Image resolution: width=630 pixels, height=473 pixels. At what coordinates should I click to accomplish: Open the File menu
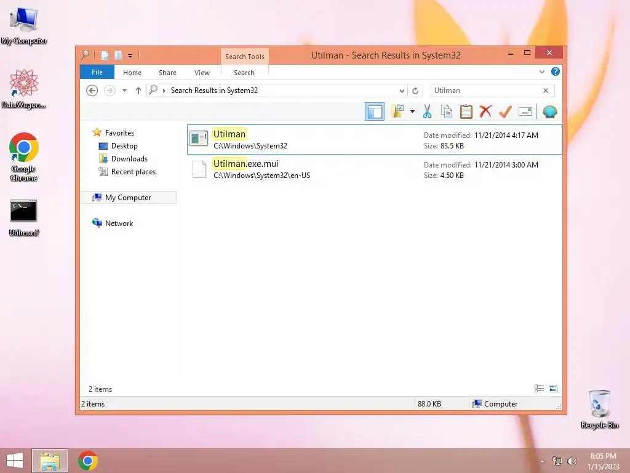pos(97,72)
